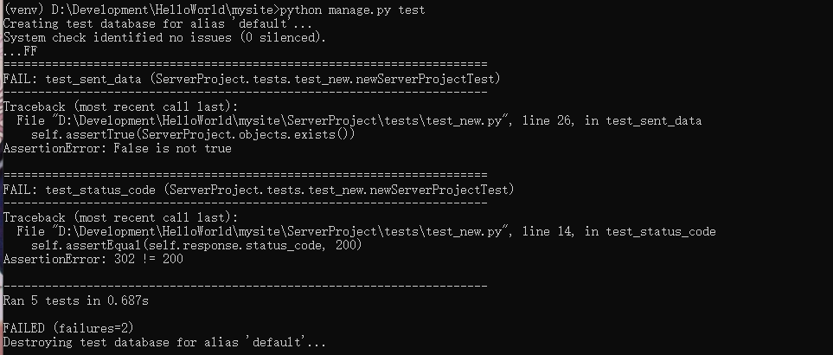
Task: Click the "...FF" test progress indicator
Action: [21, 51]
